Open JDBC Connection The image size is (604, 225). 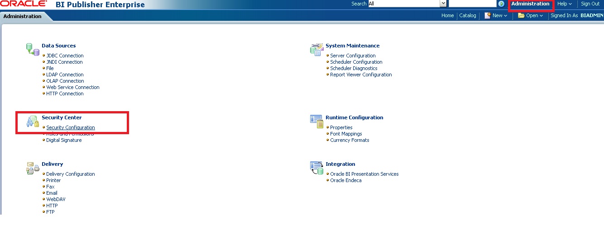click(65, 56)
